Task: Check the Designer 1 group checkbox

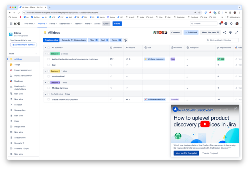Action: pyautogui.click(x=48, y=54)
